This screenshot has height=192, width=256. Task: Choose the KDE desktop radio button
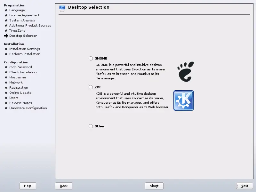(x=91, y=87)
